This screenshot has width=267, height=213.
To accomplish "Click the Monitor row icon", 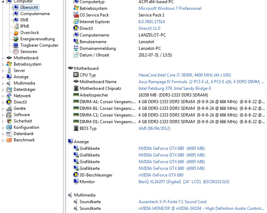I will [76, 181].
